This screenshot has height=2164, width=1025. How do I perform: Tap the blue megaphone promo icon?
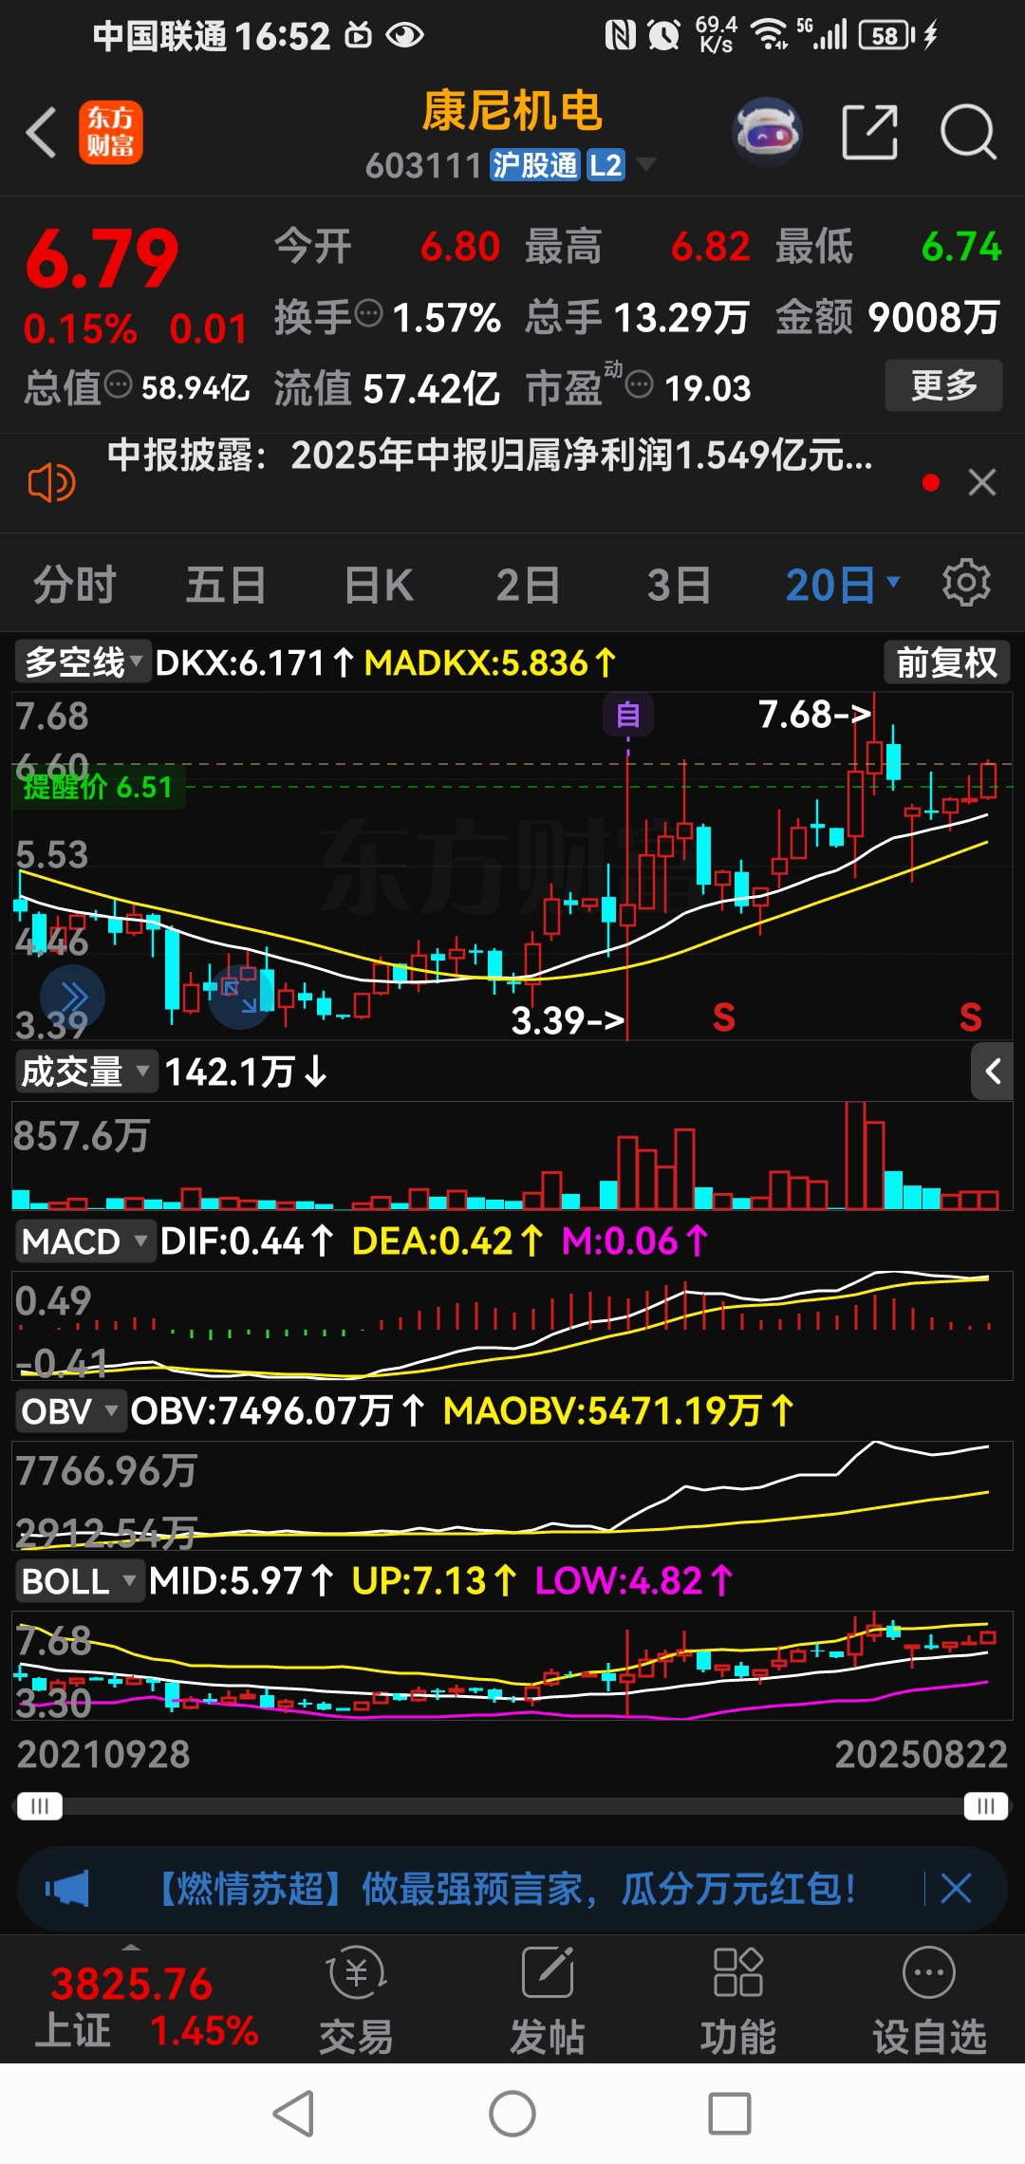point(66,1888)
